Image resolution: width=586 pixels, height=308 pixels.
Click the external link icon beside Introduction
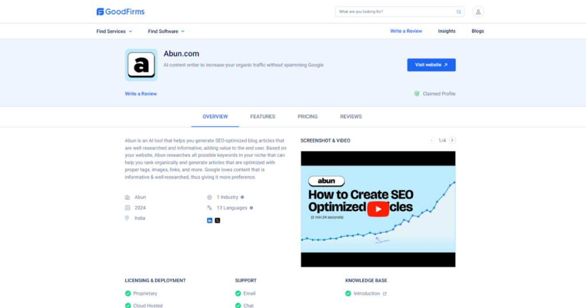pos(385,294)
